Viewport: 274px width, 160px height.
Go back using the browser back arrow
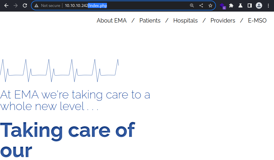pos(6,5)
